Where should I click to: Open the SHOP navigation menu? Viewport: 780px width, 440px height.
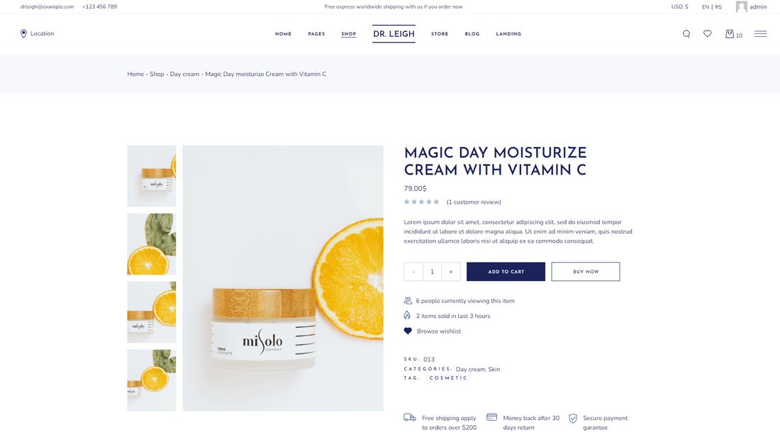pyautogui.click(x=349, y=34)
